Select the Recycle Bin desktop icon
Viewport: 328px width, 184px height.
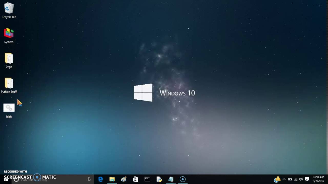pyautogui.click(x=9, y=11)
